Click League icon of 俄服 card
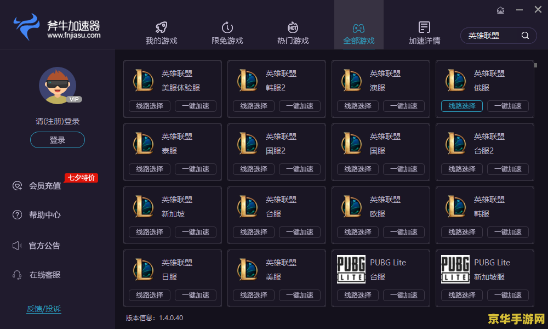 [456, 80]
